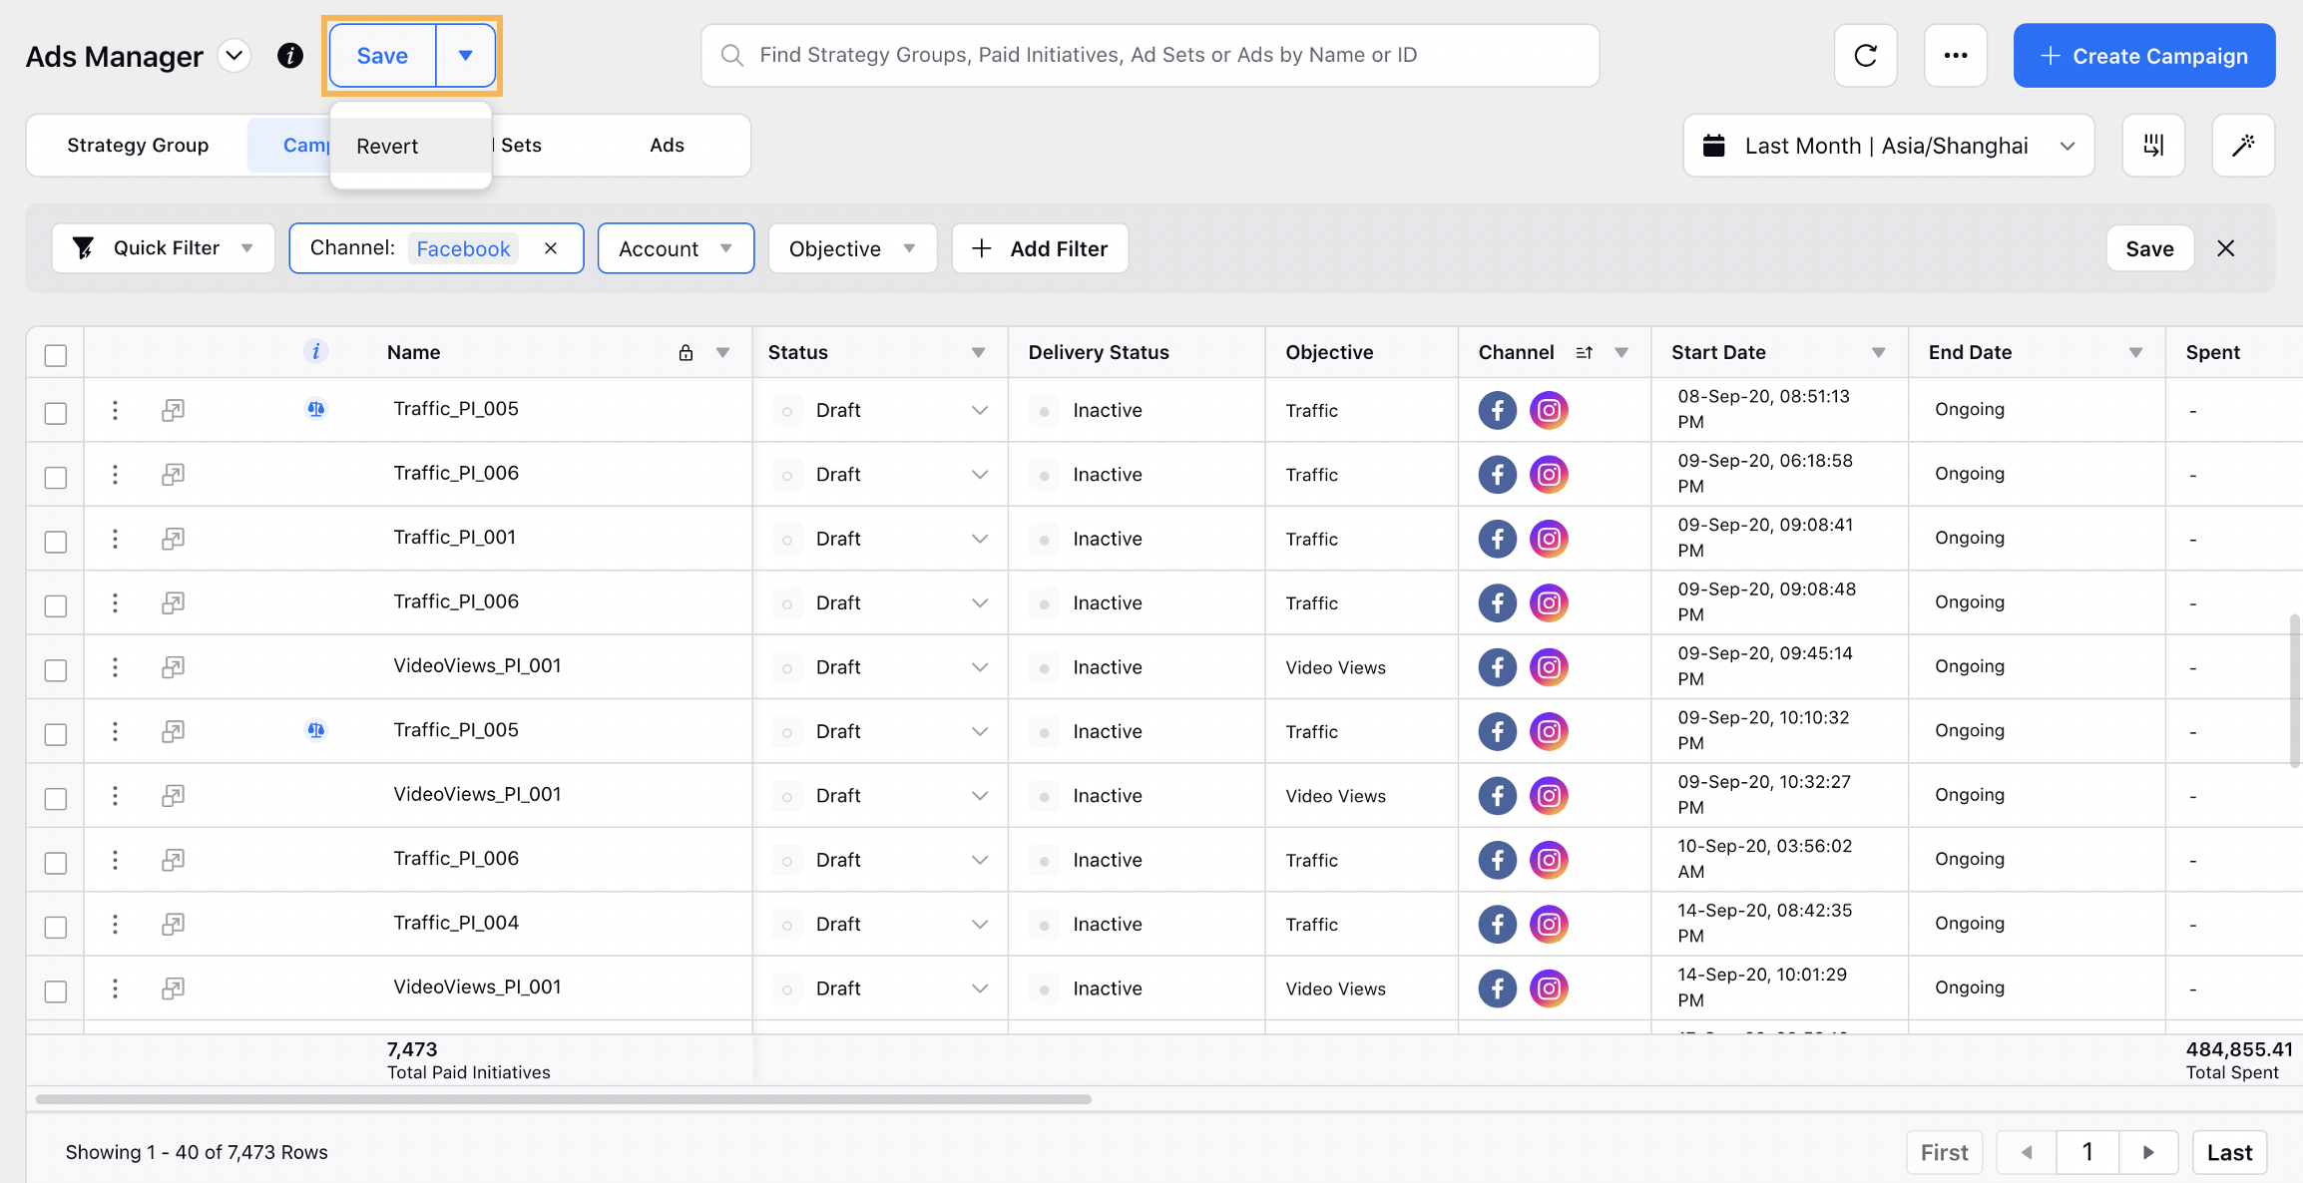Check the 10:10:32 PM Traffic_PI_005 row checkbox
The image size is (2303, 1183).
click(56, 734)
